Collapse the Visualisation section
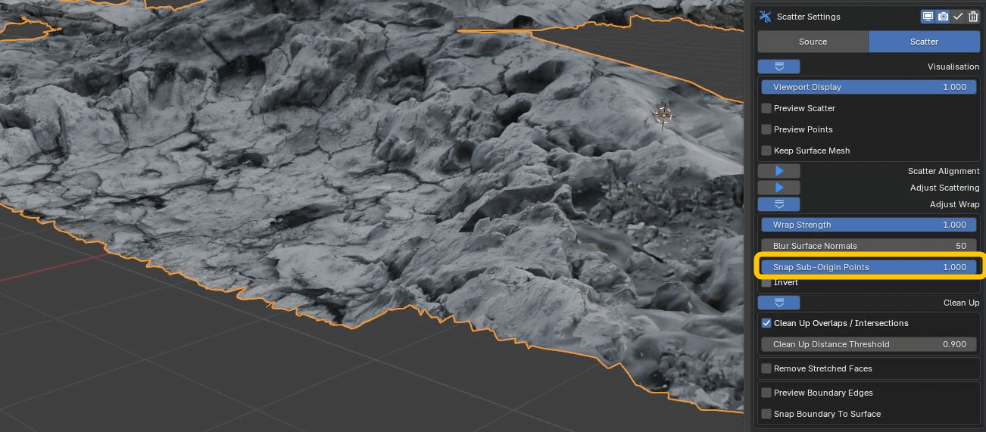Image resolution: width=986 pixels, height=432 pixels. [779, 67]
